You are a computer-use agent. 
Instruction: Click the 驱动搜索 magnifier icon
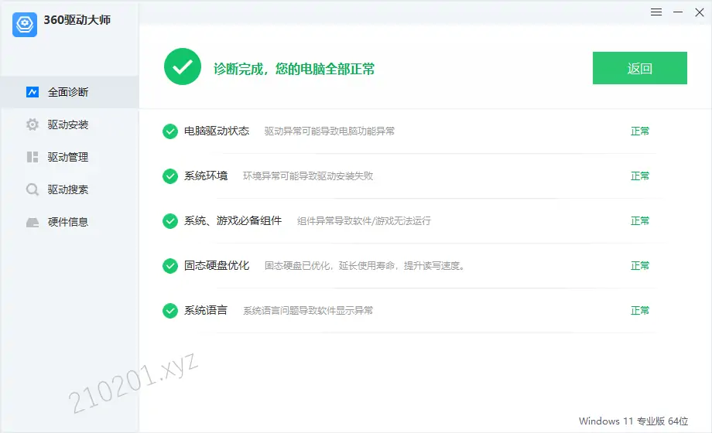33,189
